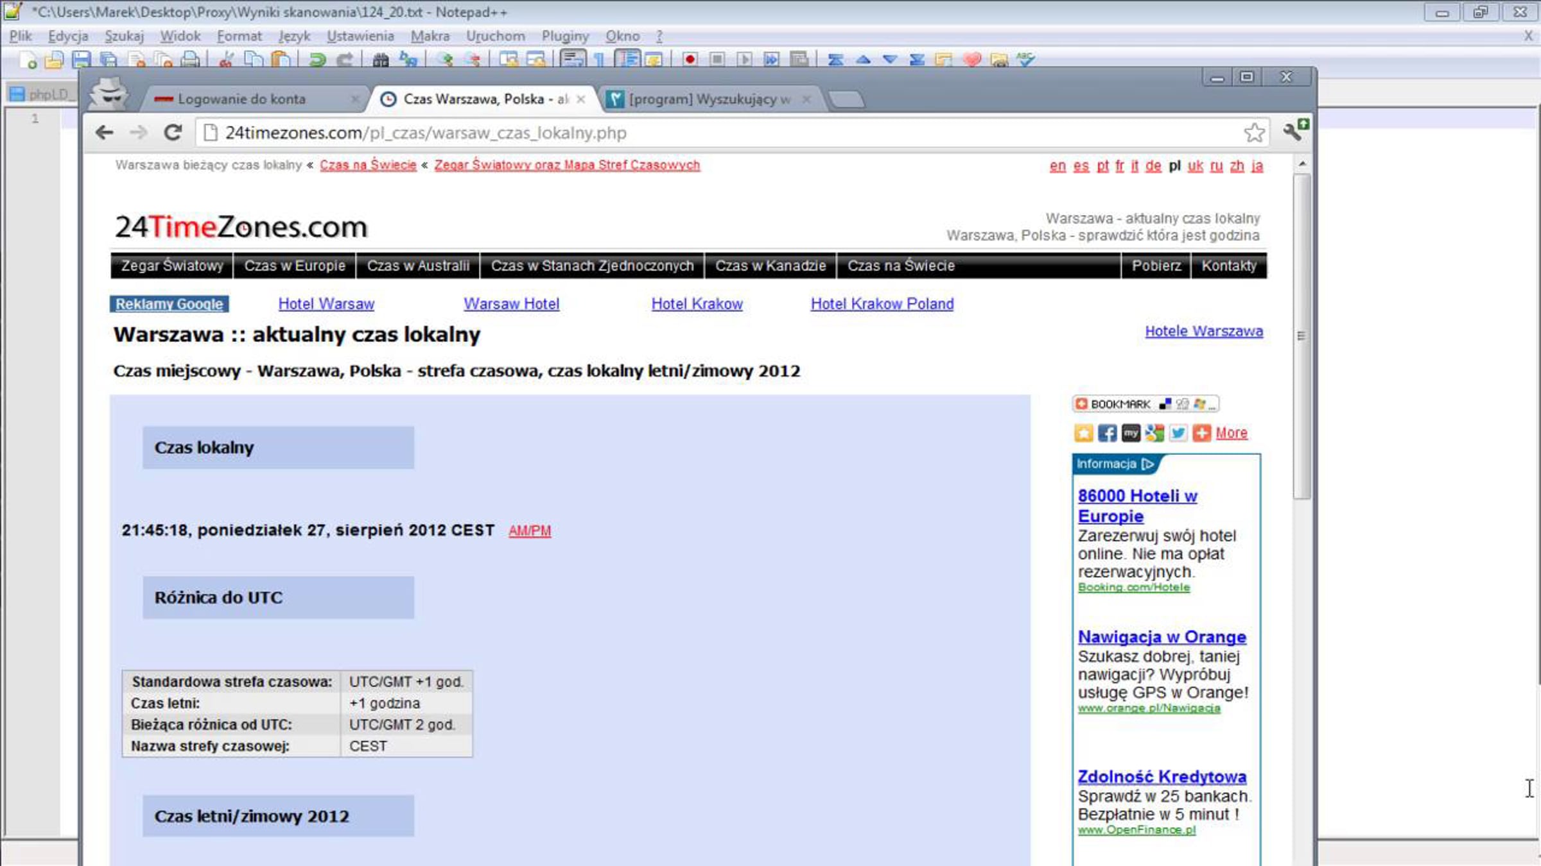
Task: Open the Pobierz navigation item
Action: pos(1156,266)
